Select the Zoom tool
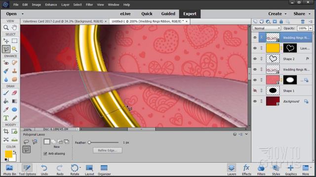Viewport: 316px width, 177px height. [6, 28]
